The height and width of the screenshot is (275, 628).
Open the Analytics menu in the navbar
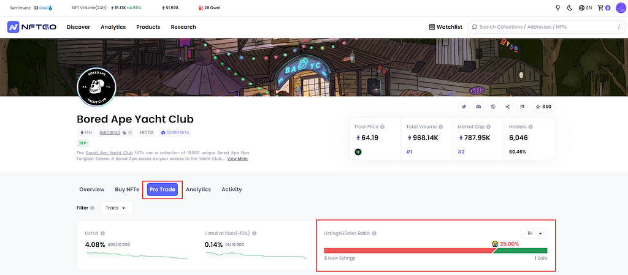(113, 27)
